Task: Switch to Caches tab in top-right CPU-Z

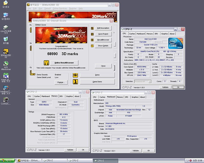Action: [132, 34]
